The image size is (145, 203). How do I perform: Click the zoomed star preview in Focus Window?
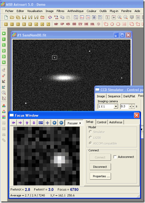pos(47,156)
